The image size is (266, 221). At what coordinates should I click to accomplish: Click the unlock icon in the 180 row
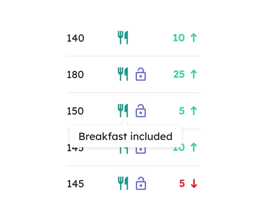141,74
